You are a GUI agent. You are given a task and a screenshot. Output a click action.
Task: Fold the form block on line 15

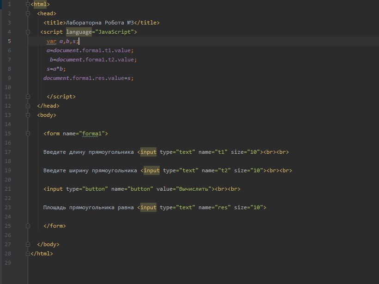[x=28, y=133]
